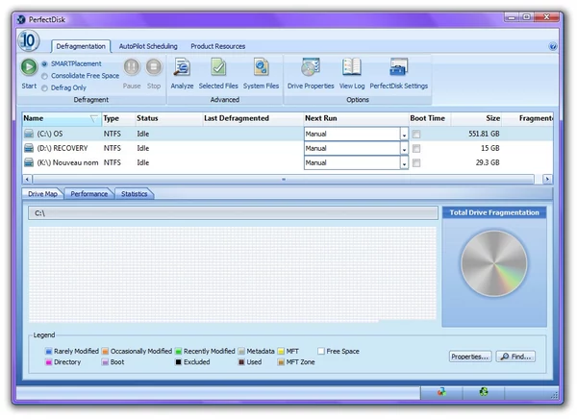
Task: Sort by Last Defragmented column header
Action: [252, 118]
